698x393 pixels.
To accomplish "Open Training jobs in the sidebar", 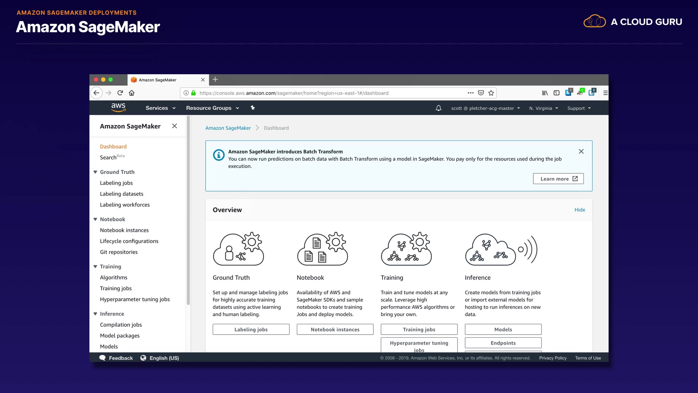I will point(116,288).
